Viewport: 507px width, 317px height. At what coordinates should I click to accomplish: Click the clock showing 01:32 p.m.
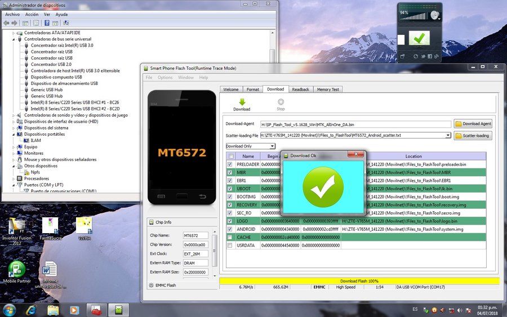(487, 307)
